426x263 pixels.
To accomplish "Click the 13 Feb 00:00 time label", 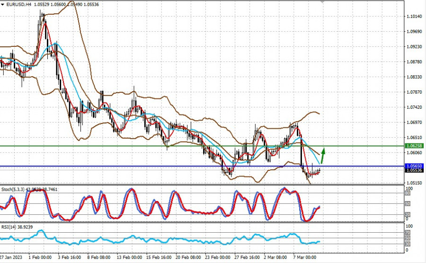I will click(x=128, y=258).
